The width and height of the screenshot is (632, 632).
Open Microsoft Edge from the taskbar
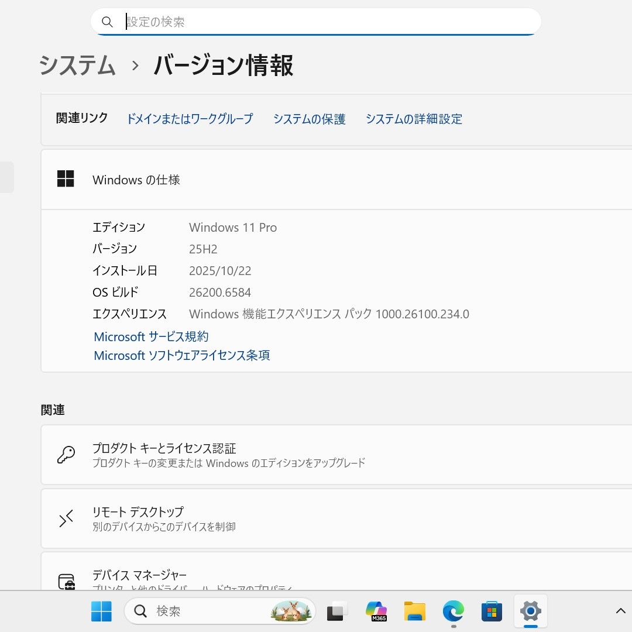click(454, 611)
